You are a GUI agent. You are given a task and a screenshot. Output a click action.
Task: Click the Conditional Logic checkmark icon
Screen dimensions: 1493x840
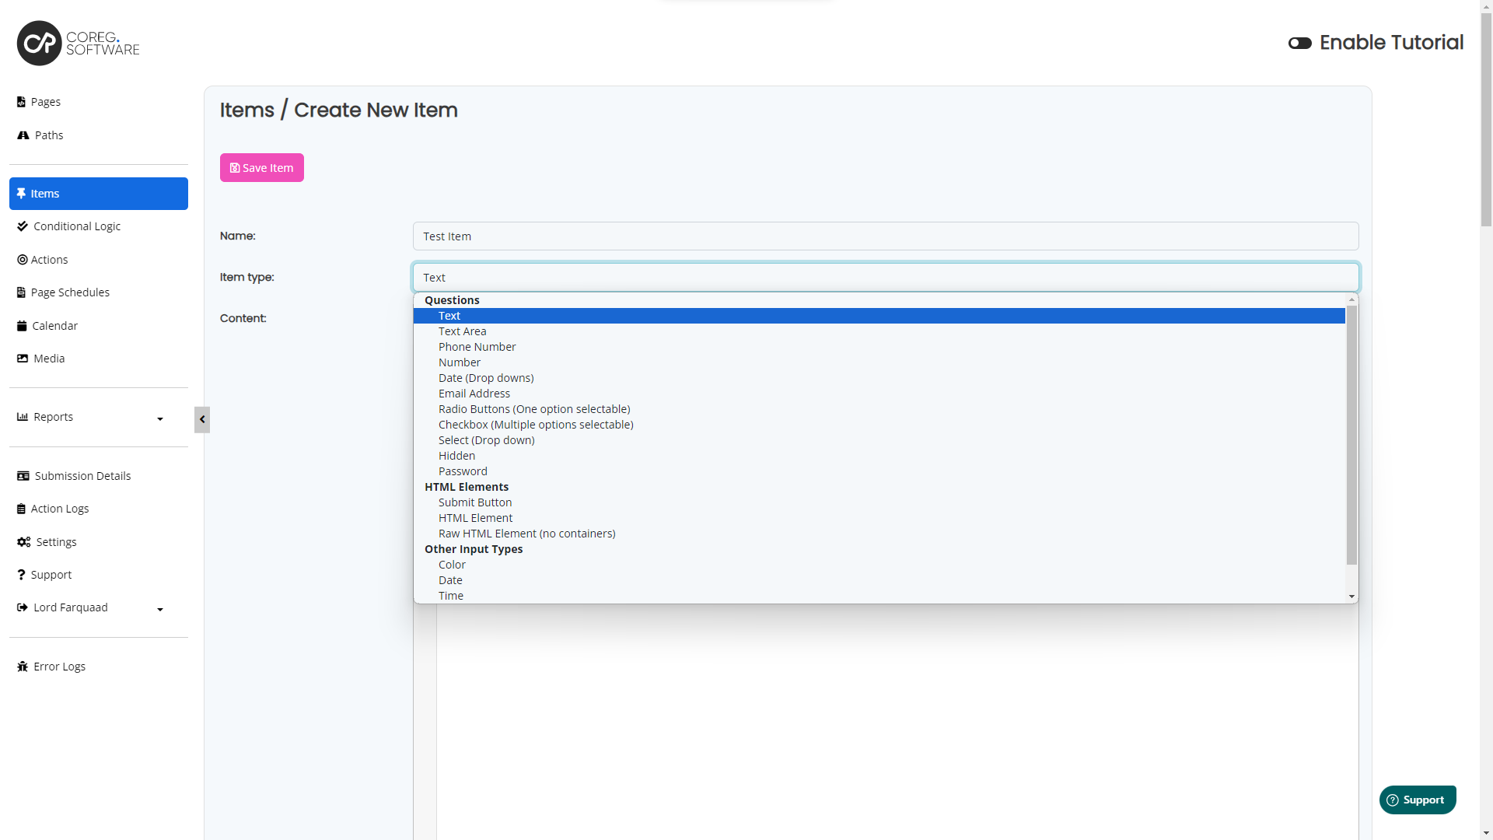click(23, 226)
